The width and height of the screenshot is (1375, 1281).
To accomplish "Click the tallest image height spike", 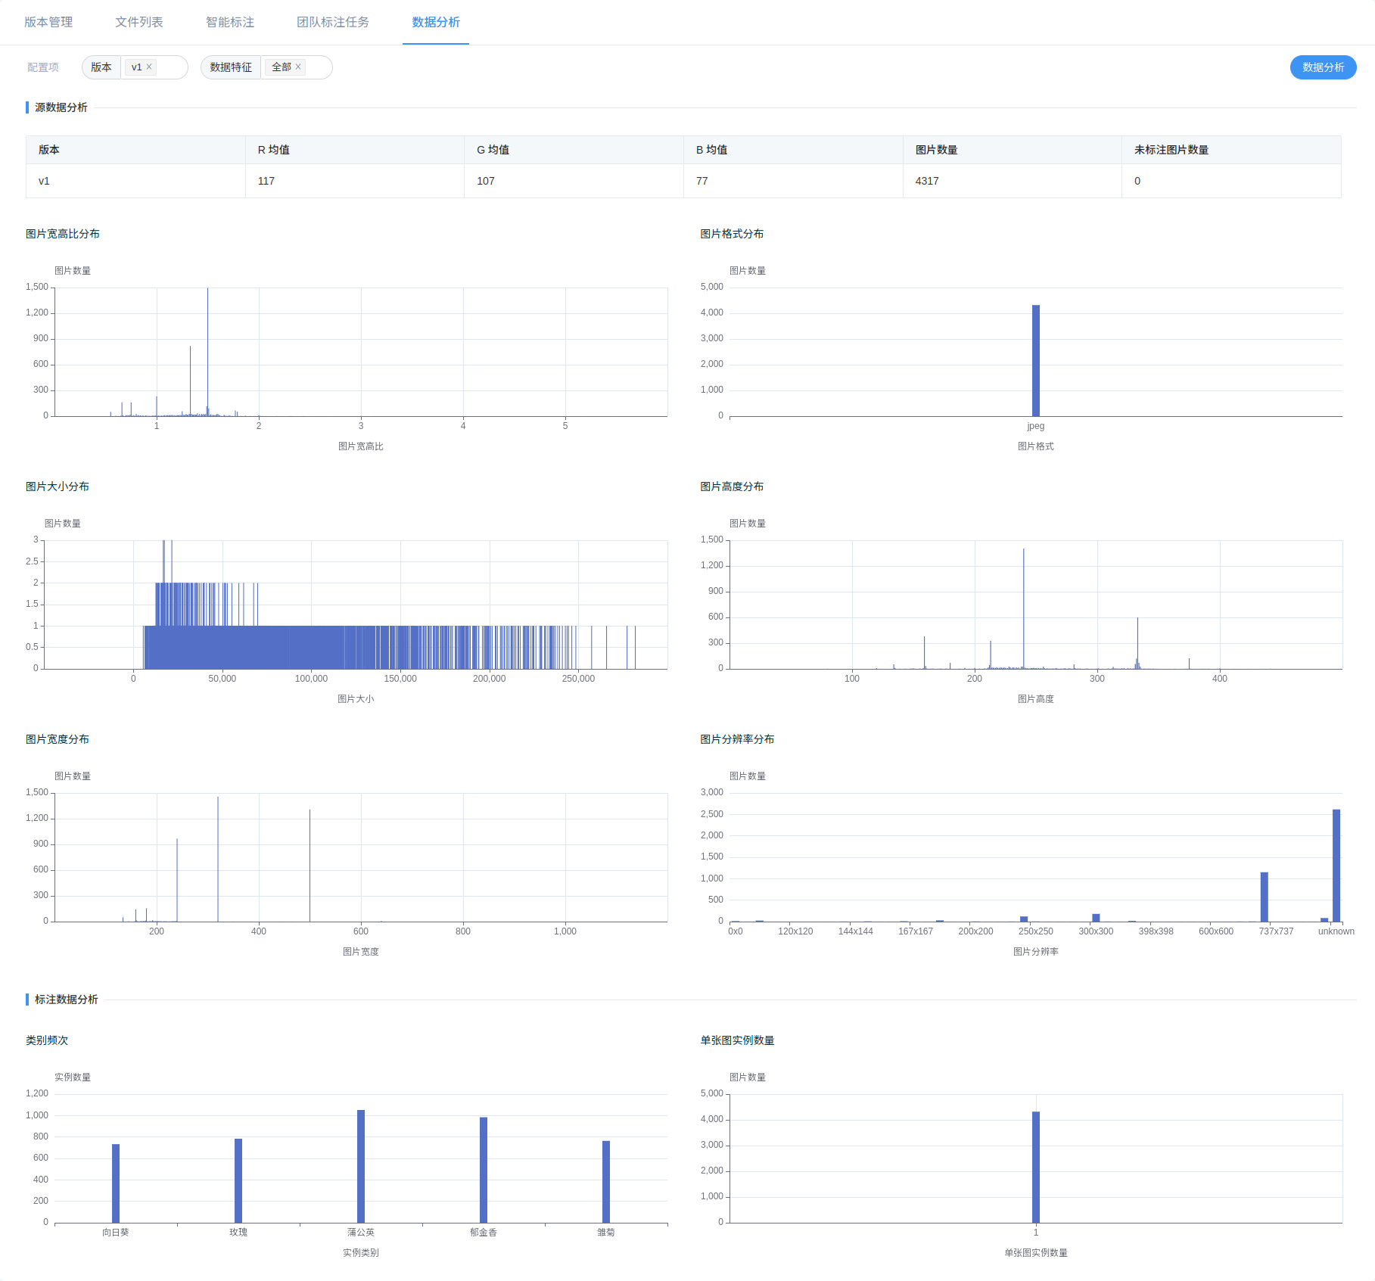I will (1024, 608).
